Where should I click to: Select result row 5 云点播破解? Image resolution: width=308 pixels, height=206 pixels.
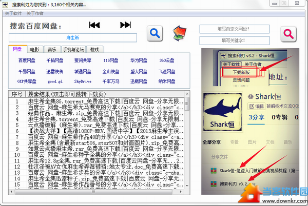97,125
